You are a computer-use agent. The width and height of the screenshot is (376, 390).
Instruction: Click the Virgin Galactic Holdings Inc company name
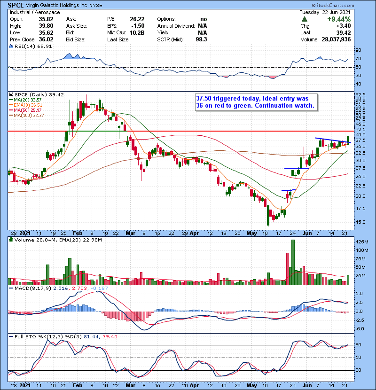(x=56, y=5)
